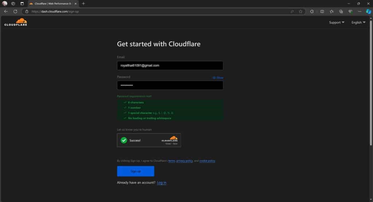Click the password key icon in the address bar
This screenshot has height=202, width=373.
click(x=292, y=11)
